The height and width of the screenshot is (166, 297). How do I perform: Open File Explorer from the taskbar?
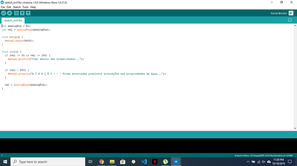(x=112, y=162)
